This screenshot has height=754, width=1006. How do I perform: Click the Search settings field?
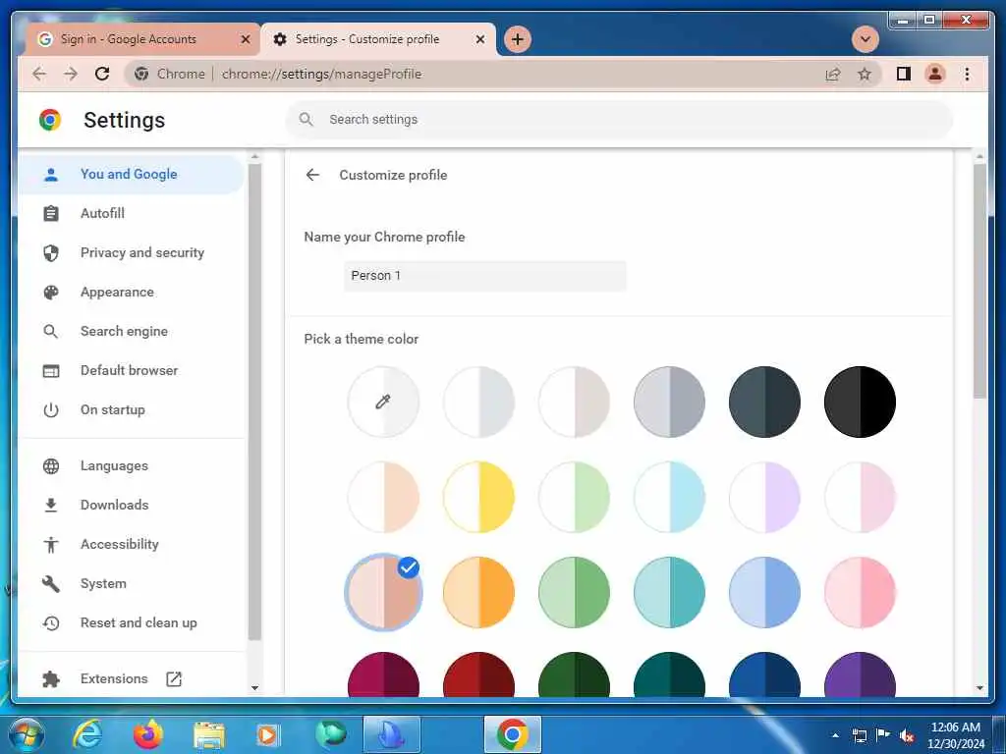pos(619,119)
